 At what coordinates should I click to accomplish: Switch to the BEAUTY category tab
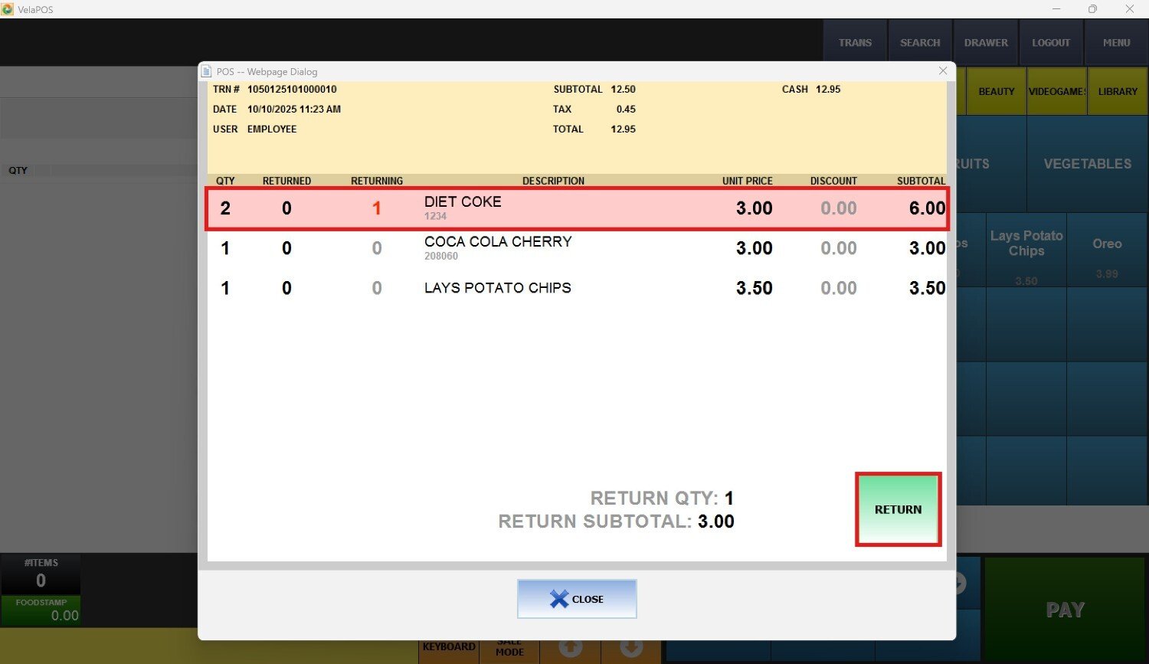996,92
